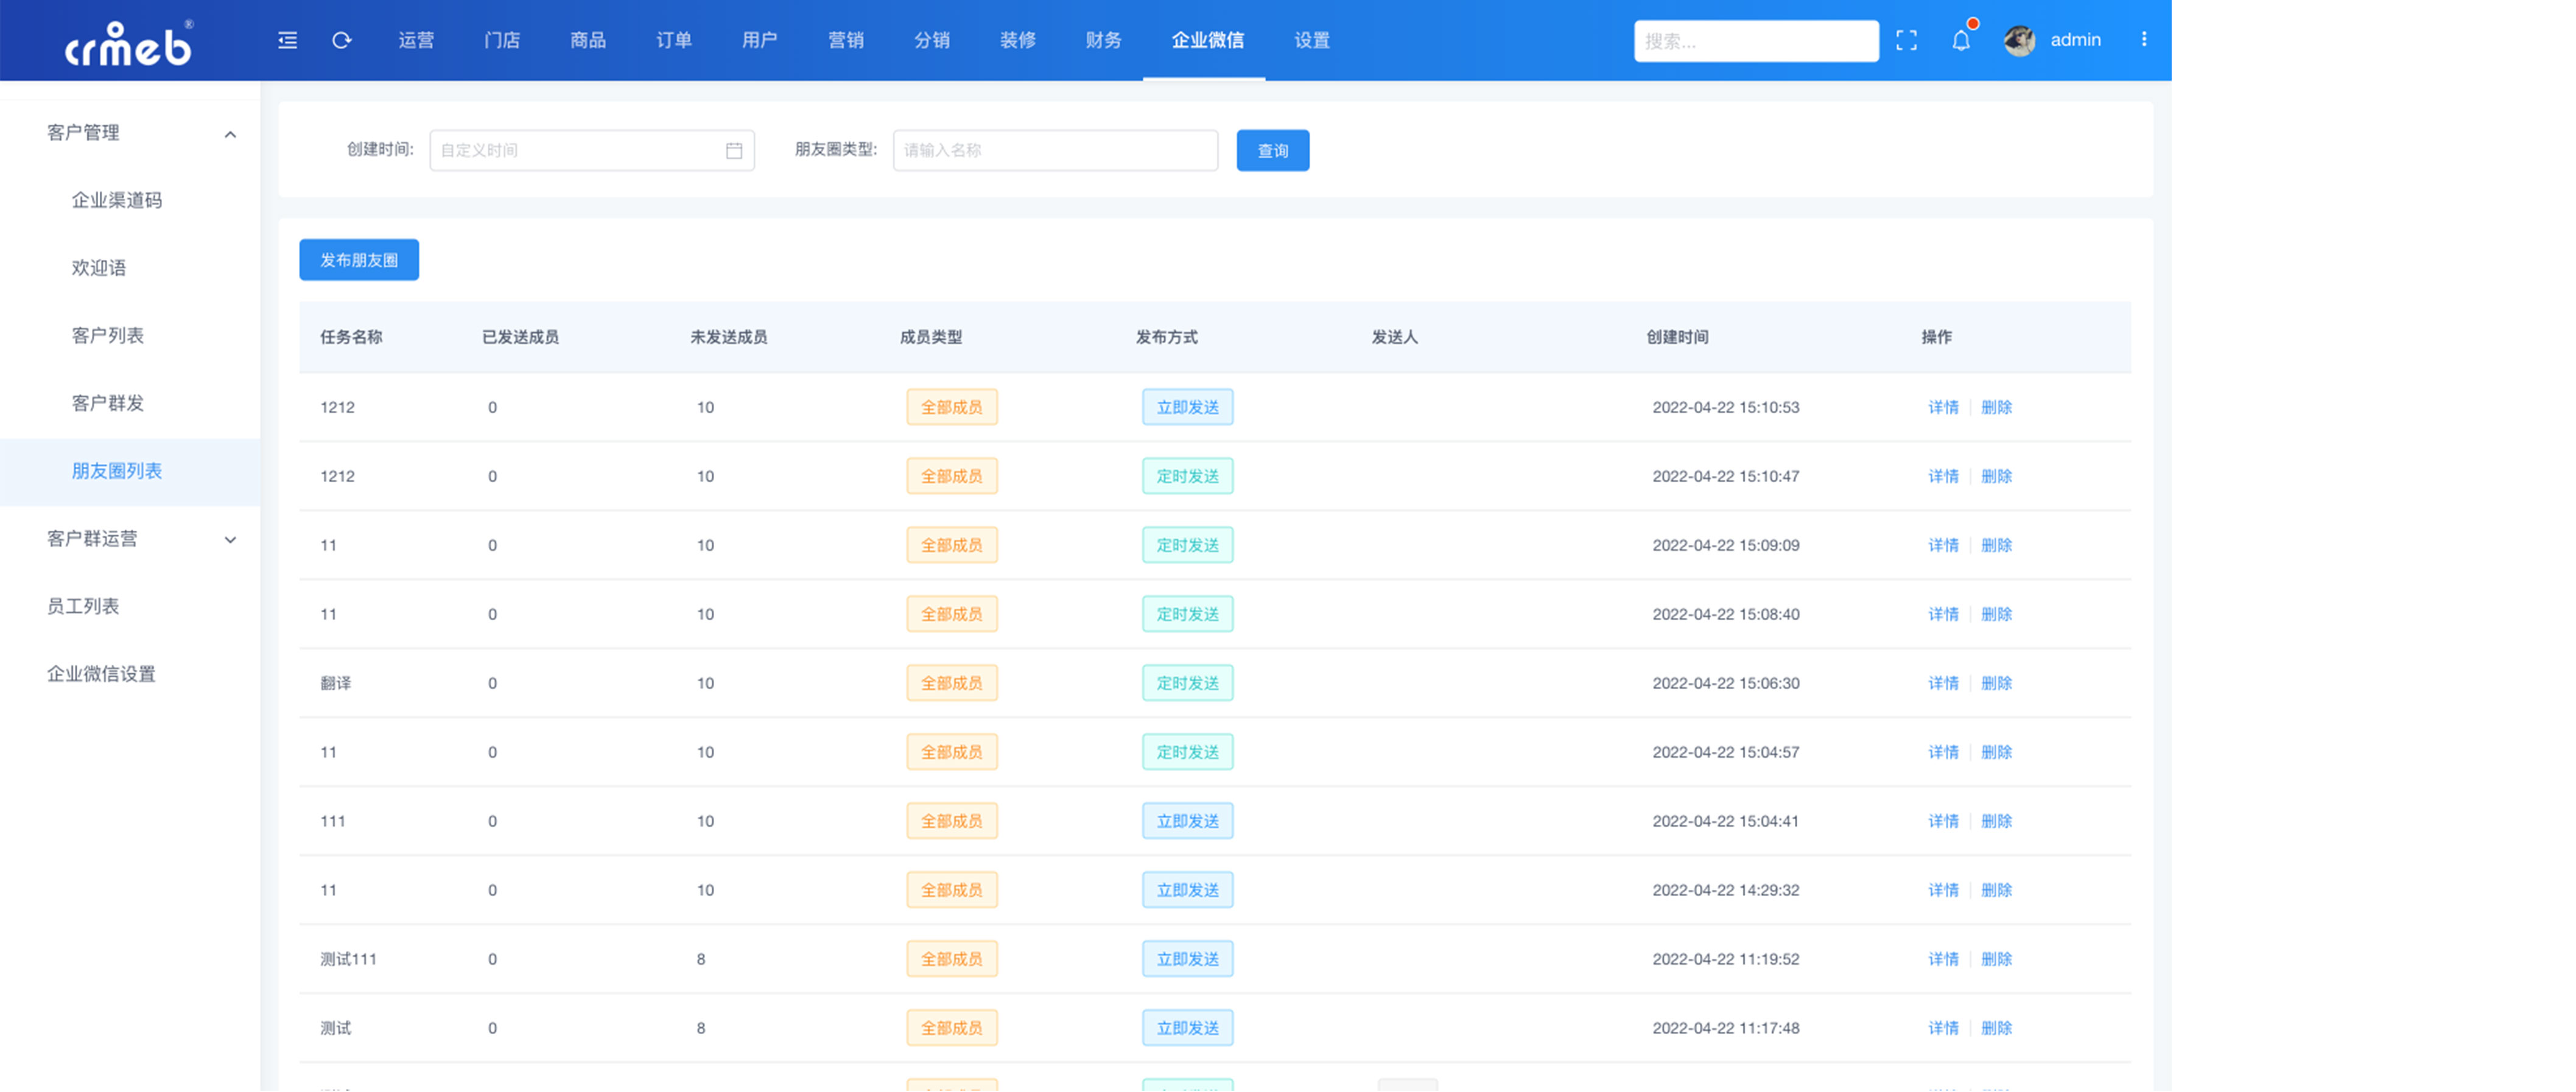Open 详情 for task created 15:10:47
The height and width of the screenshot is (1092, 2576).
pos(1943,476)
